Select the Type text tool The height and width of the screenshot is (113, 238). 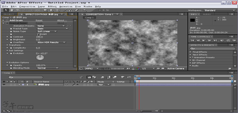[57, 10]
